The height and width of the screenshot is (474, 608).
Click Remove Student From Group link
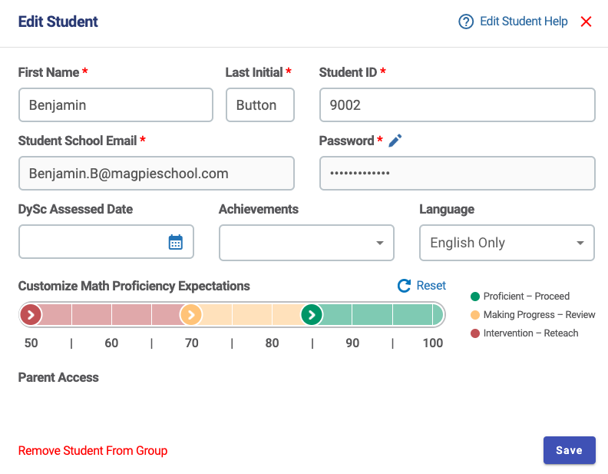[93, 451]
